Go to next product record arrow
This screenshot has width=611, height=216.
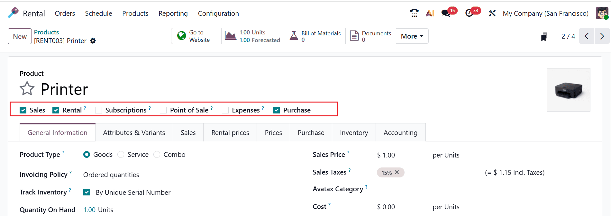coord(602,36)
